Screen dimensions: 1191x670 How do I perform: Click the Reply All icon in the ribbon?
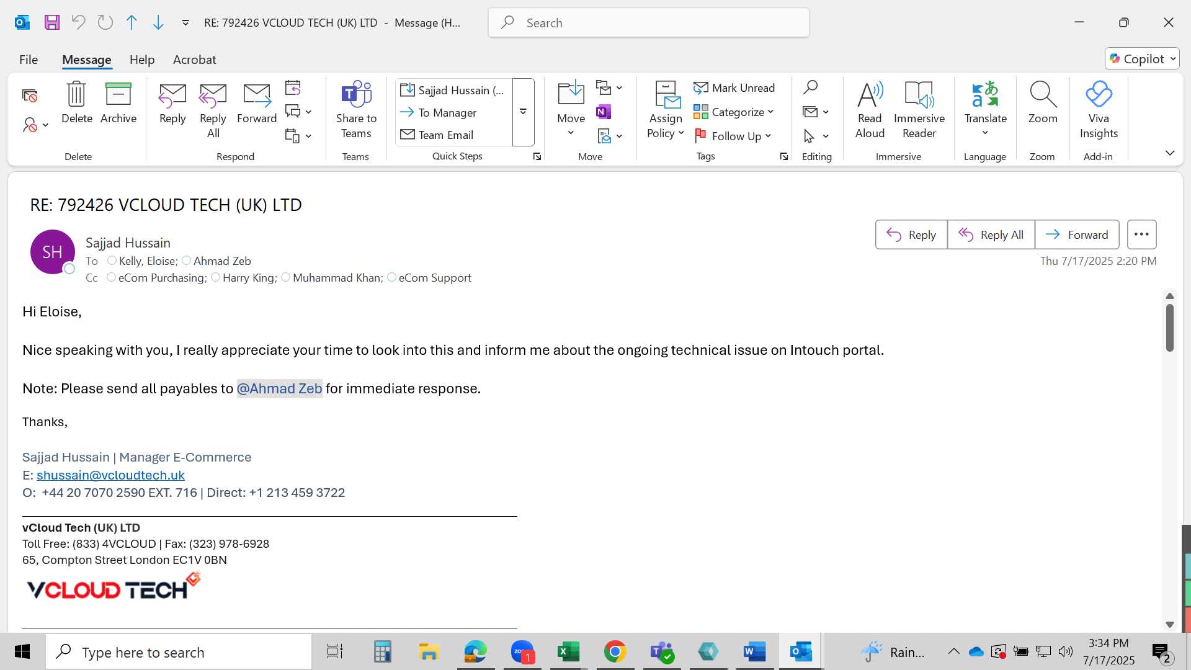(x=213, y=111)
